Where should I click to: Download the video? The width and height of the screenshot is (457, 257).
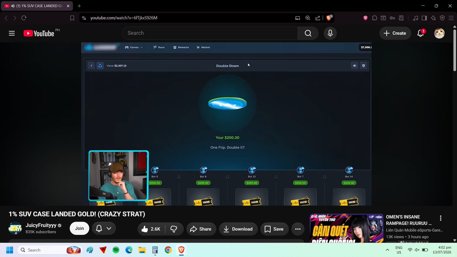point(238,229)
